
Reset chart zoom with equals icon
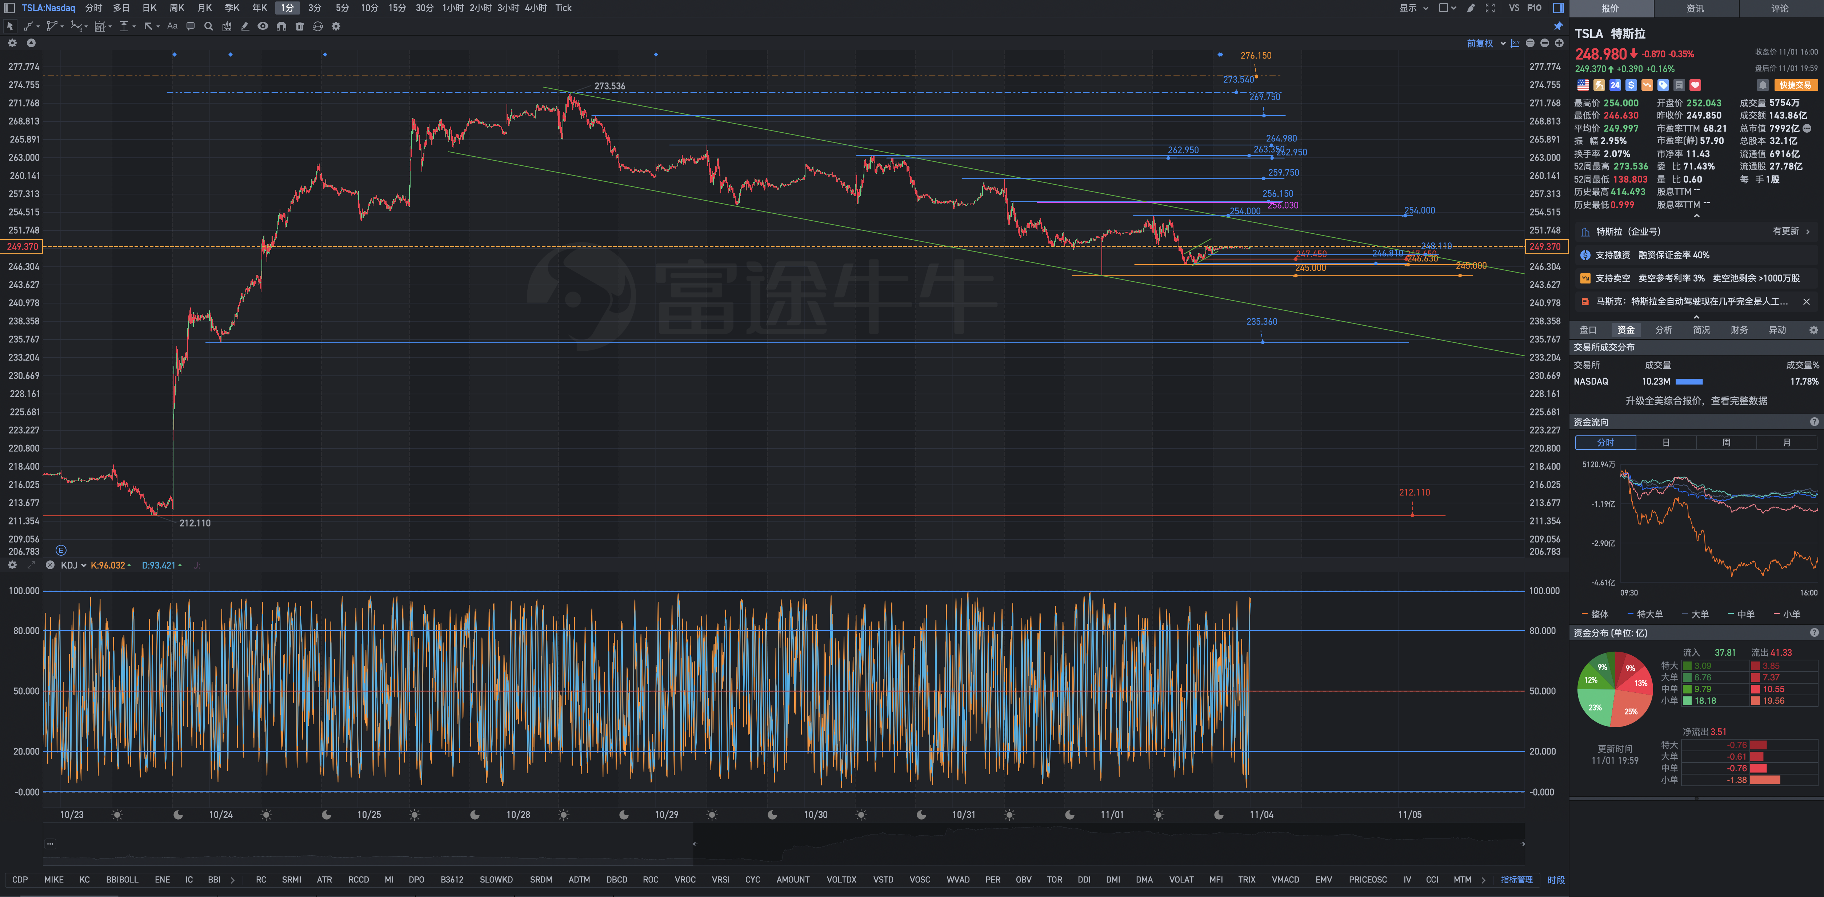click(1530, 43)
